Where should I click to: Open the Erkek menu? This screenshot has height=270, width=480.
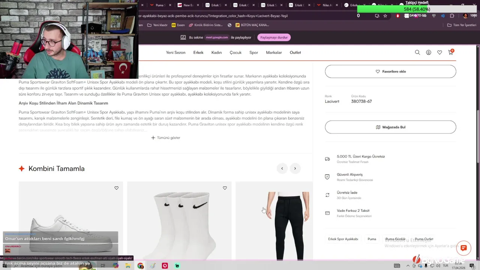(198, 52)
